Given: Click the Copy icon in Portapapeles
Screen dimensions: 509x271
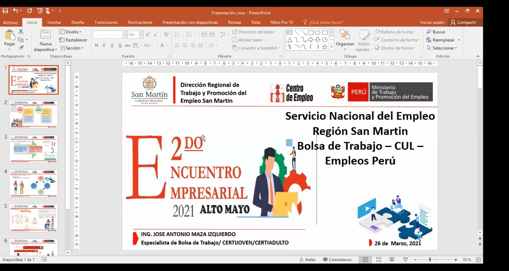Looking at the screenshot, I should tap(21, 40).
